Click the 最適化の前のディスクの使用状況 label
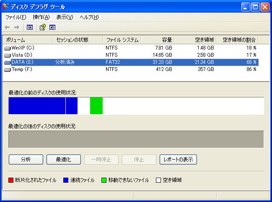This screenshot has width=272, height=202. coord(42,93)
